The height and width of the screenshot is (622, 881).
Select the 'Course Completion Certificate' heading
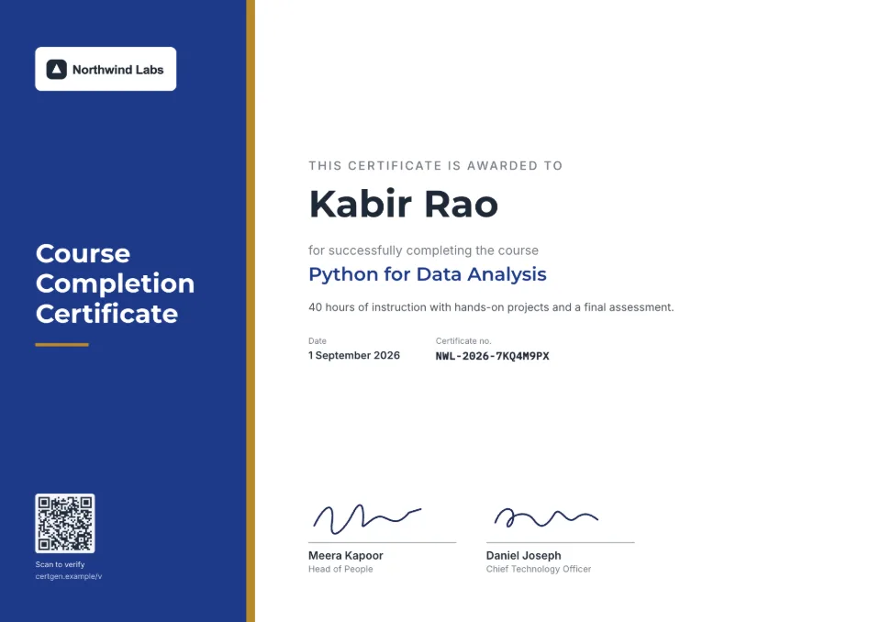(116, 283)
